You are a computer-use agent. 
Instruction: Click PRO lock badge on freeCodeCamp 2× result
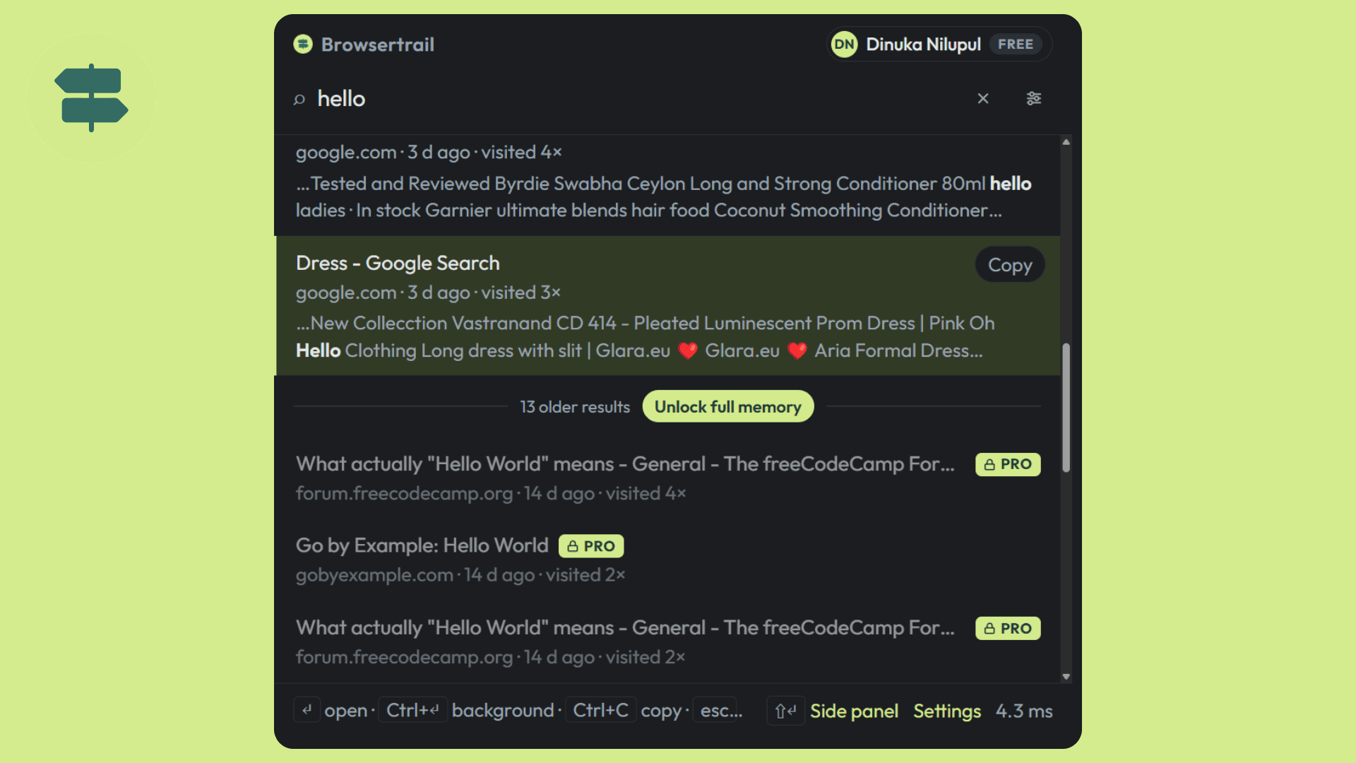pyautogui.click(x=1008, y=628)
